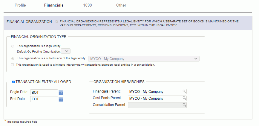Click the Begin Date input field
259x126 pixels.
44,92
